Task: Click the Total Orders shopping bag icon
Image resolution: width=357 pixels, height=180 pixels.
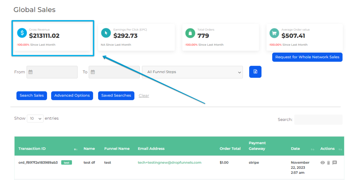Action: click(x=190, y=33)
